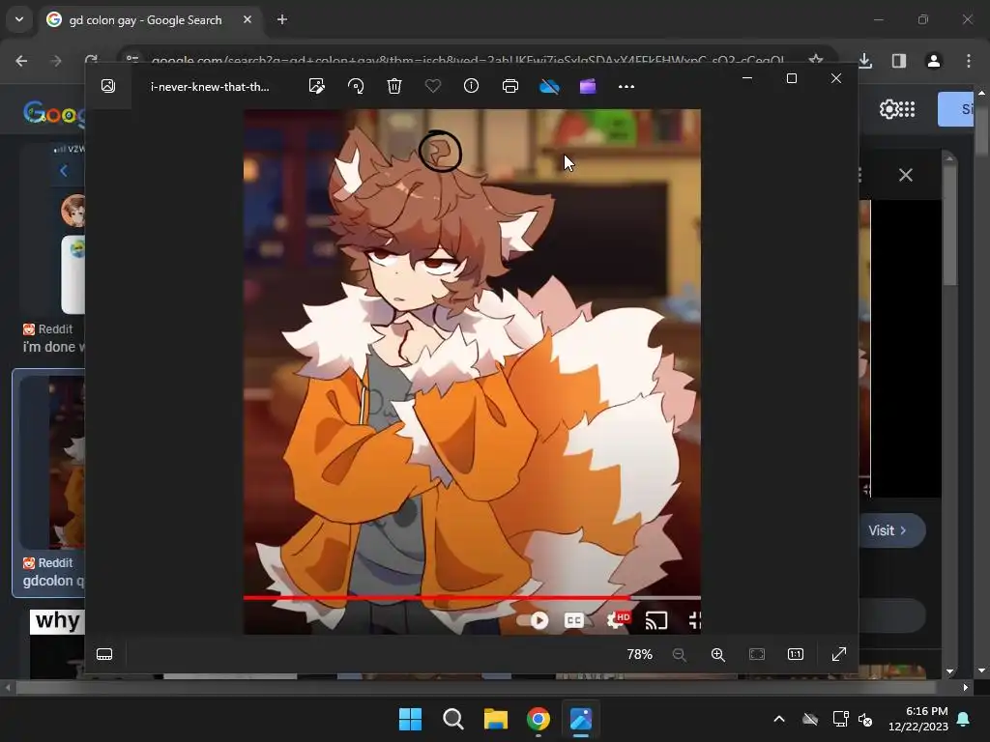Go back using Chrome's back arrow

point(21,61)
